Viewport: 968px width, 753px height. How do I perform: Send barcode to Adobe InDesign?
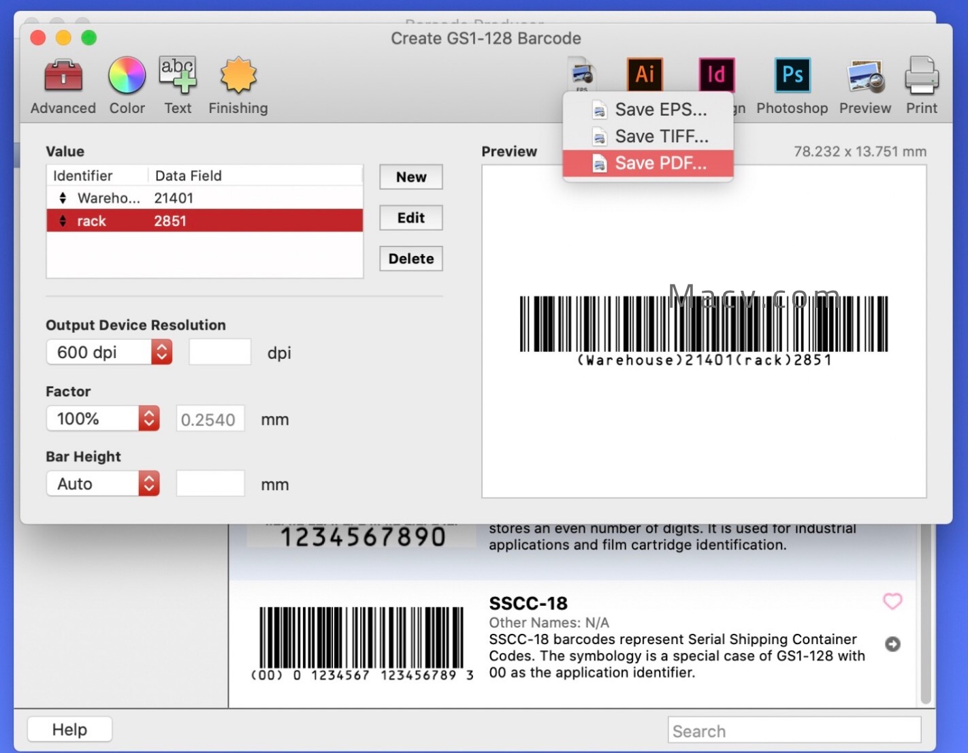(x=717, y=74)
